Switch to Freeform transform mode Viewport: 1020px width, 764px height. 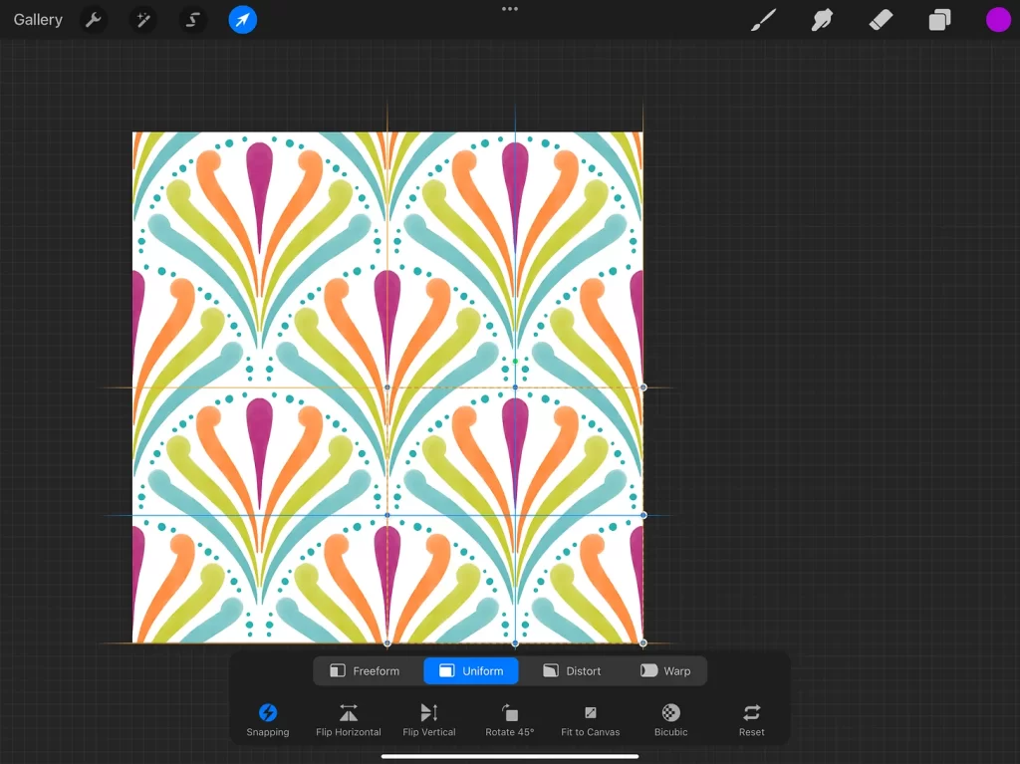[x=365, y=671]
